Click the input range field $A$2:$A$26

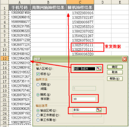[85, 69]
